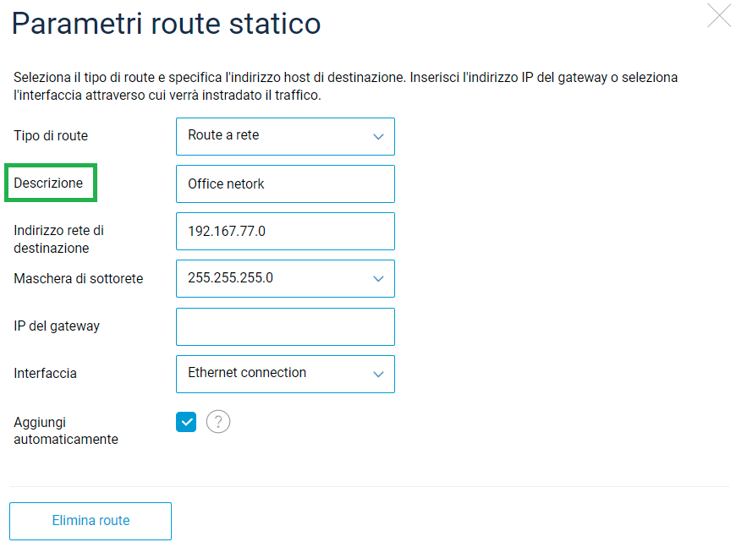Uncheck the Aggiungi automaticamente checkbox
This screenshot has width=736, height=553.
[186, 421]
